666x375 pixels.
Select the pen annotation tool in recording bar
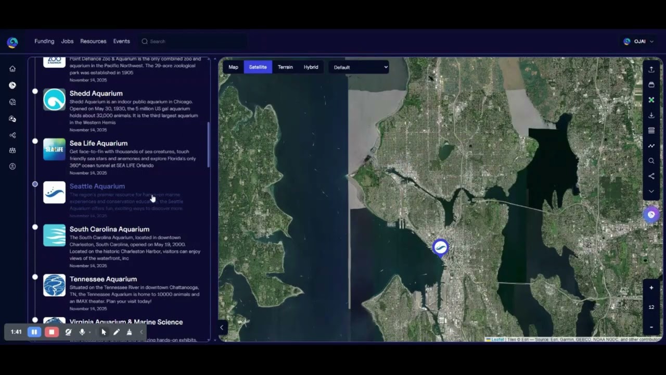117,332
